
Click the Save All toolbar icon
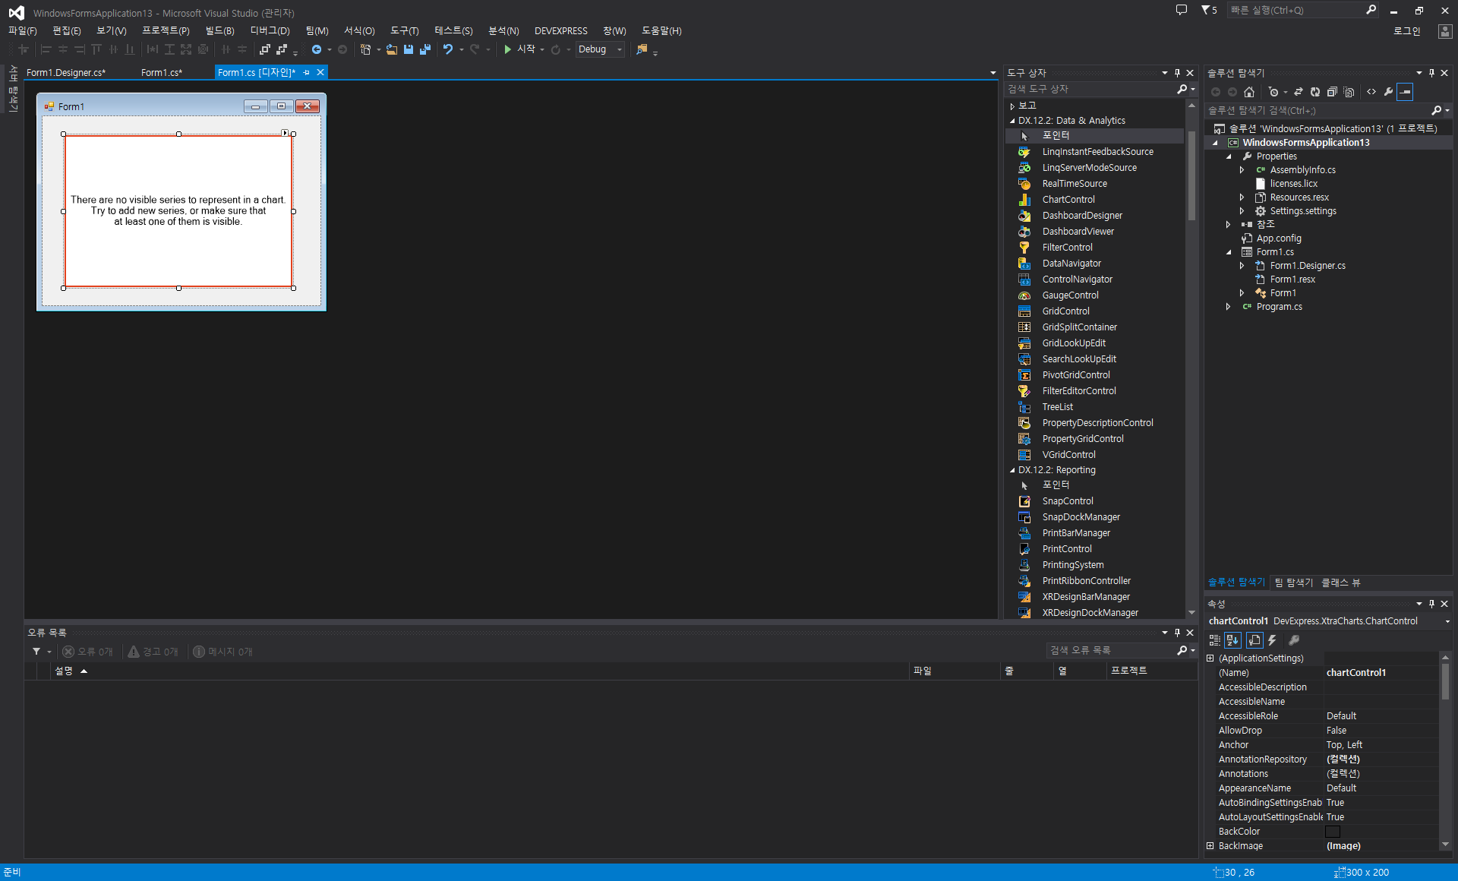[424, 49]
